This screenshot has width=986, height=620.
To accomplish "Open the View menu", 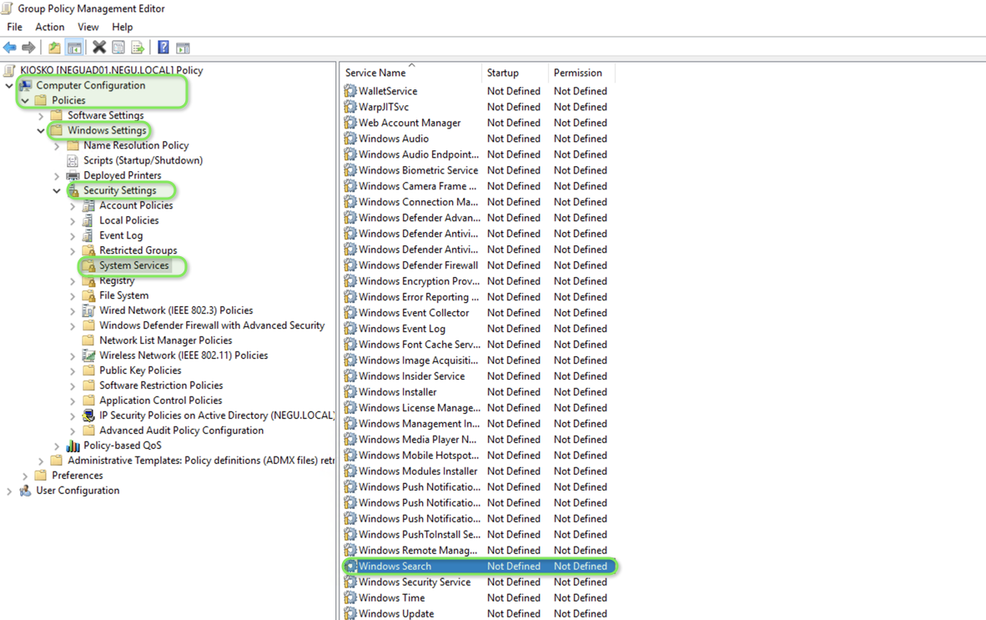I will [x=88, y=27].
